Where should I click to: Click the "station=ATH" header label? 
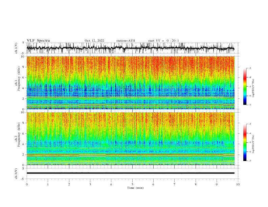tap(126, 41)
